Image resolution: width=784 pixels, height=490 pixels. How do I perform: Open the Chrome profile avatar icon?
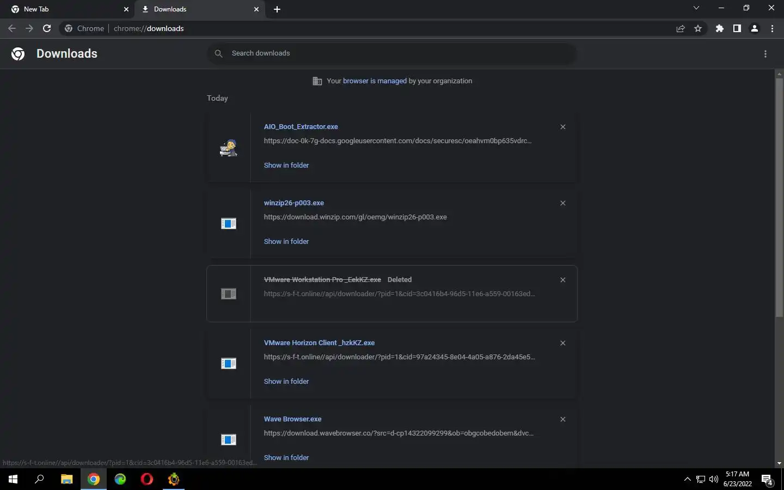pos(755,28)
